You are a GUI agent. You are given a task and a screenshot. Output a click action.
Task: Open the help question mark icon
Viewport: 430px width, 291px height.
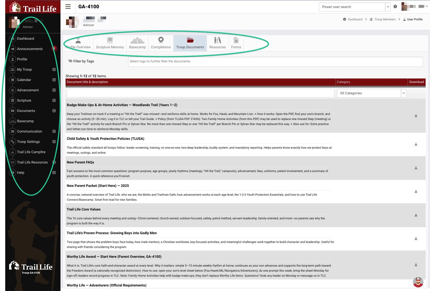[x=395, y=7]
